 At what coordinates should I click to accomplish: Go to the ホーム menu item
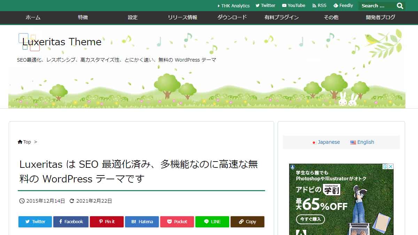[x=33, y=17]
